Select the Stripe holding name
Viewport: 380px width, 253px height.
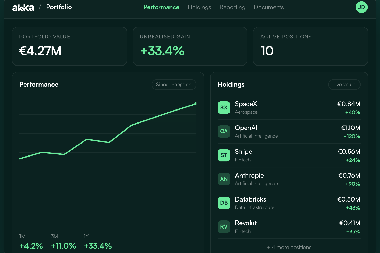244,152
